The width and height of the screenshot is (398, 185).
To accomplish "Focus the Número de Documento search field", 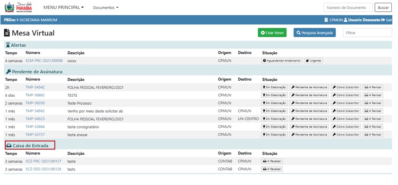I will pyautogui.click(x=348, y=8).
